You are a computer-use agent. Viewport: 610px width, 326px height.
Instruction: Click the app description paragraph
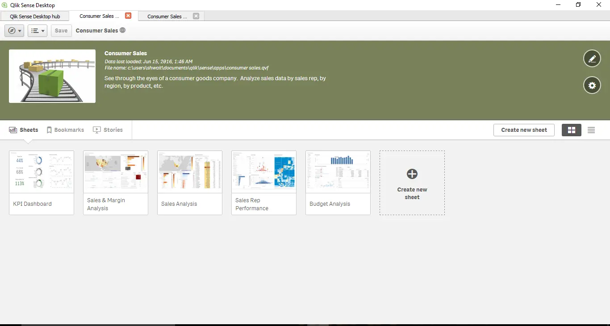[215, 82]
